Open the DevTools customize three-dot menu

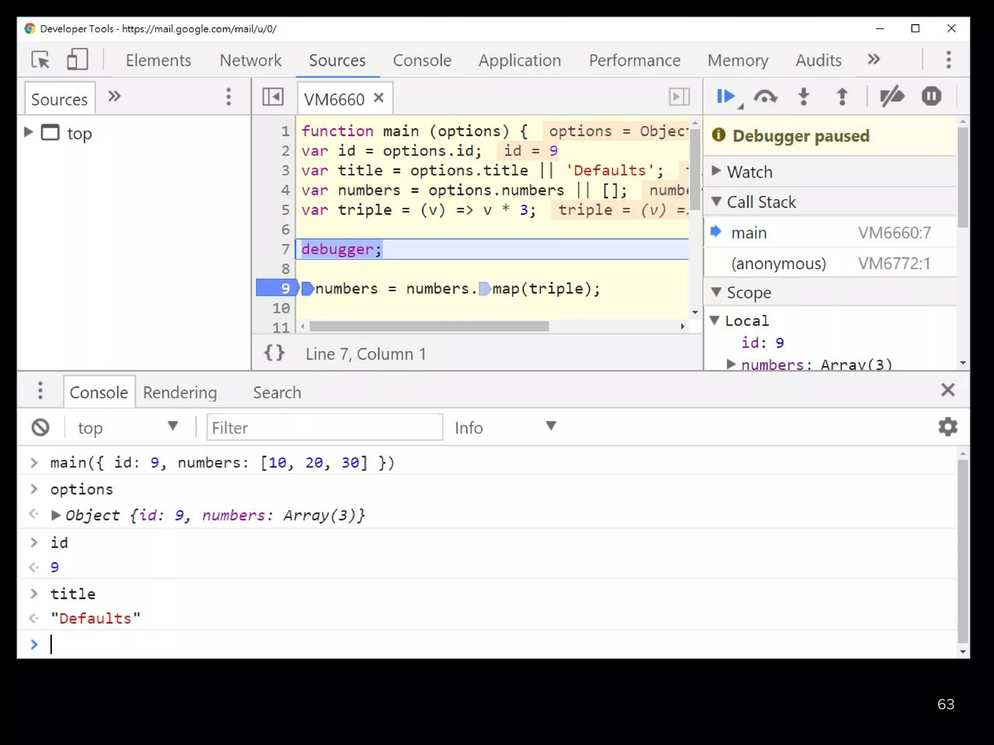click(x=948, y=60)
